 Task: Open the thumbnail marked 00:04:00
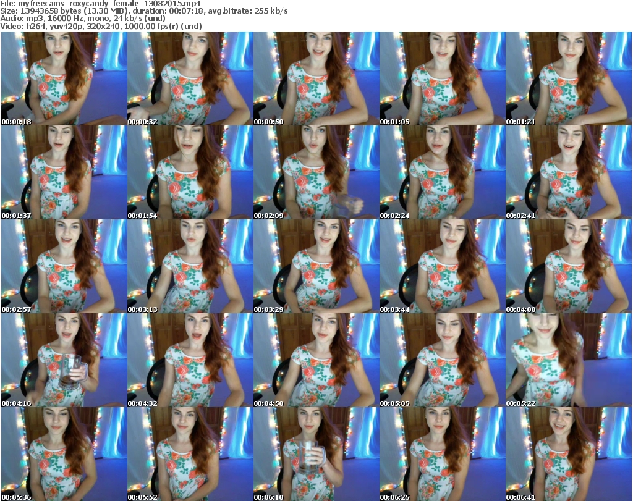tap(569, 266)
